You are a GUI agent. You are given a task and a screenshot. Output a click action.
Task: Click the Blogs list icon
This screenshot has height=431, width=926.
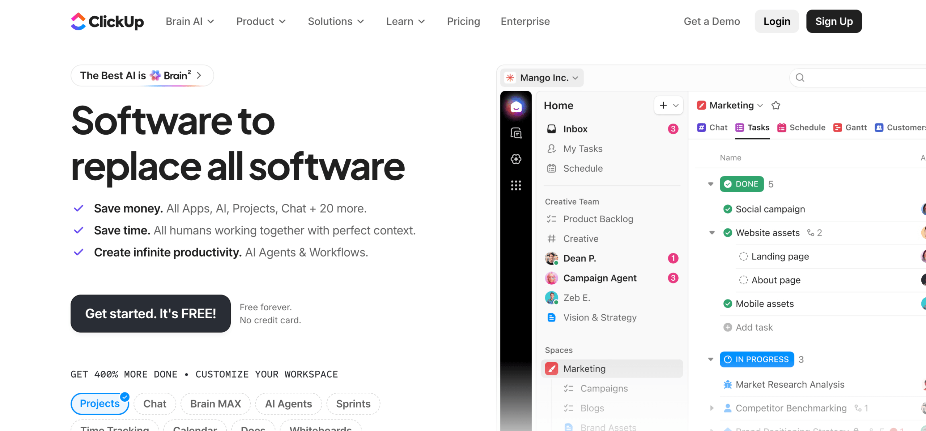(568, 408)
